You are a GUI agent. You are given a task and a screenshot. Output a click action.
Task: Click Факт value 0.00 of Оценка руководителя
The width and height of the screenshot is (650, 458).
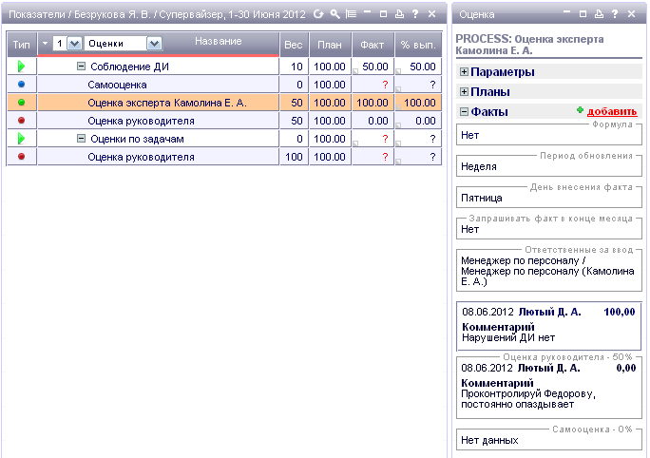point(378,121)
